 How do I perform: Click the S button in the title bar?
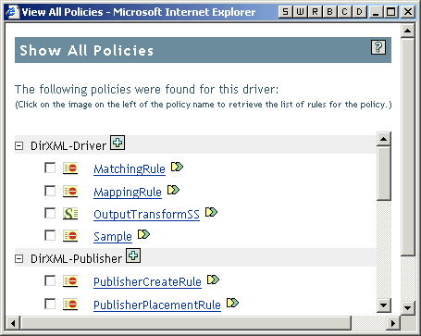(286, 12)
